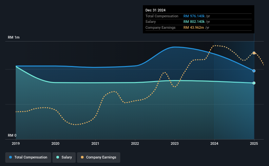Click the 2022 x-axis label
Screen dimensions: 269x166
[135, 143]
